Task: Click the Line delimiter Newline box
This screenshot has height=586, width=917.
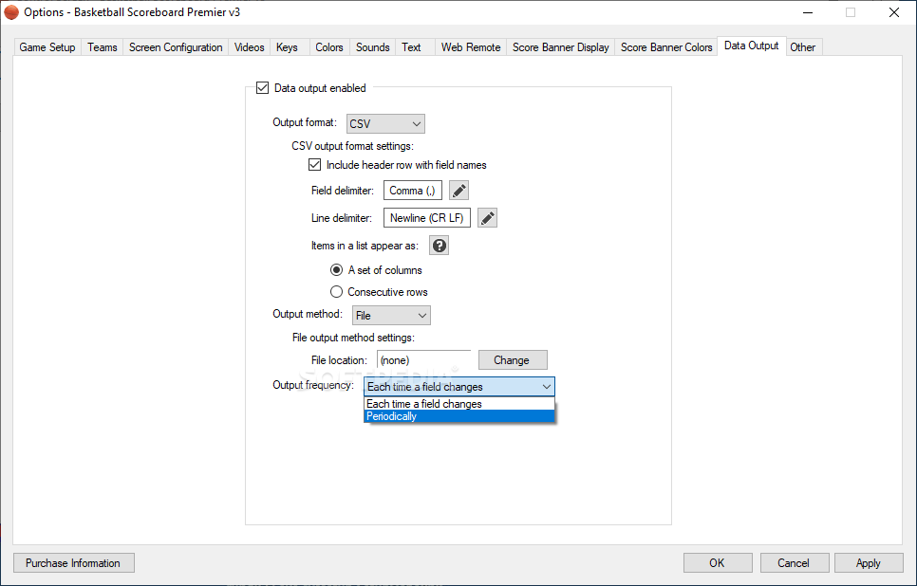Action: 427,218
